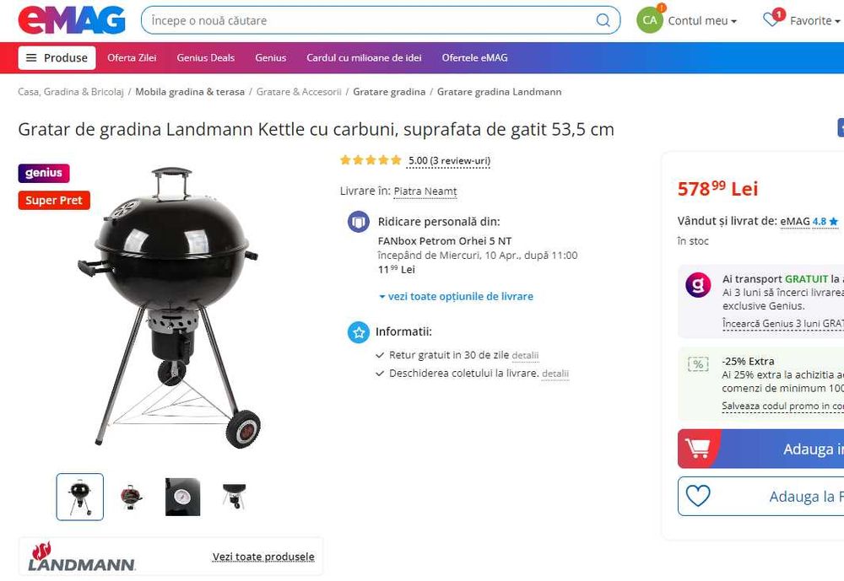844x581 pixels.
Task: Click the Favorite heart icon in header
Action: tap(771, 20)
